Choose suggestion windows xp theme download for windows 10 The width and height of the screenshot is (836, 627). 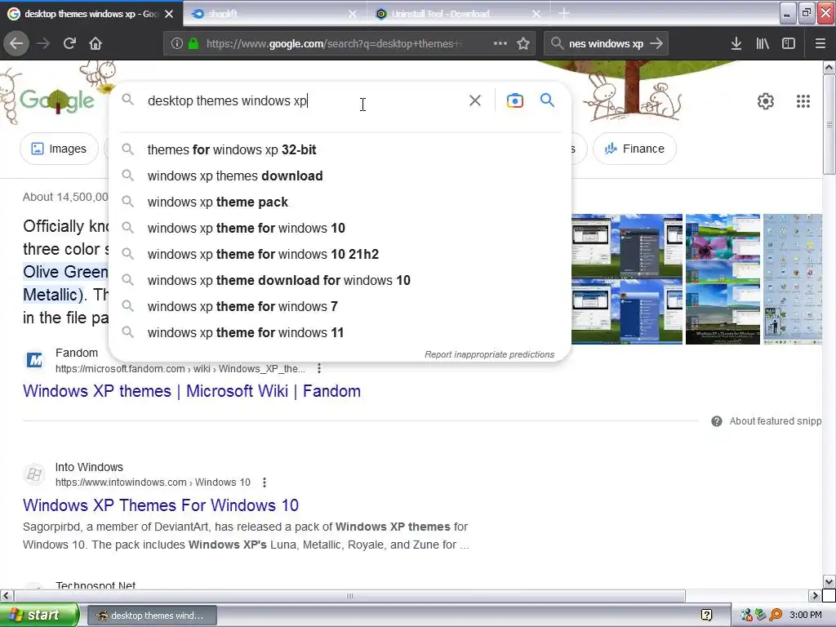(x=339, y=281)
